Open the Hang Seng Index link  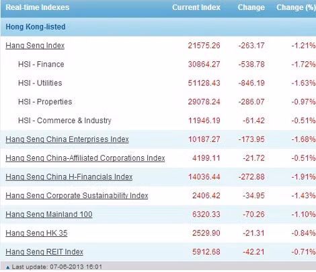click(35, 46)
